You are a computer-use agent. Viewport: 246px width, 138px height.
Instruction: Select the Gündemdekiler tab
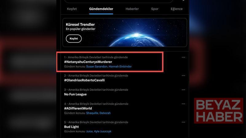(x=101, y=9)
